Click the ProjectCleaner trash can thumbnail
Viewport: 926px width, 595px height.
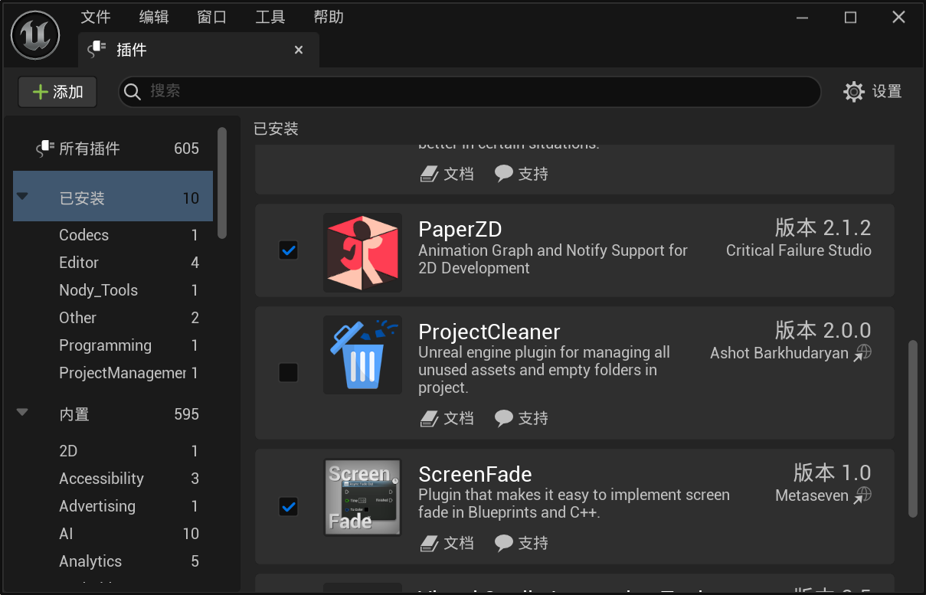pyautogui.click(x=362, y=355)
